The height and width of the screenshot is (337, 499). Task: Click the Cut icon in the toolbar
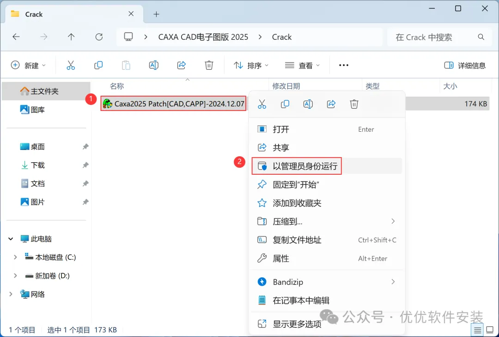tap(71, 65)
